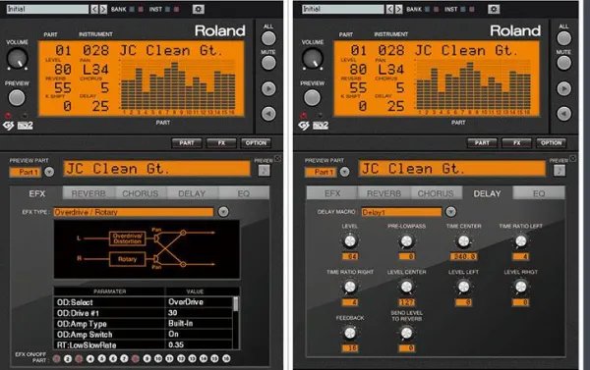The width and height of the screenshot is (590, 370).
Task: Click next preset arrow in right window
Action: tap(398, 9)
